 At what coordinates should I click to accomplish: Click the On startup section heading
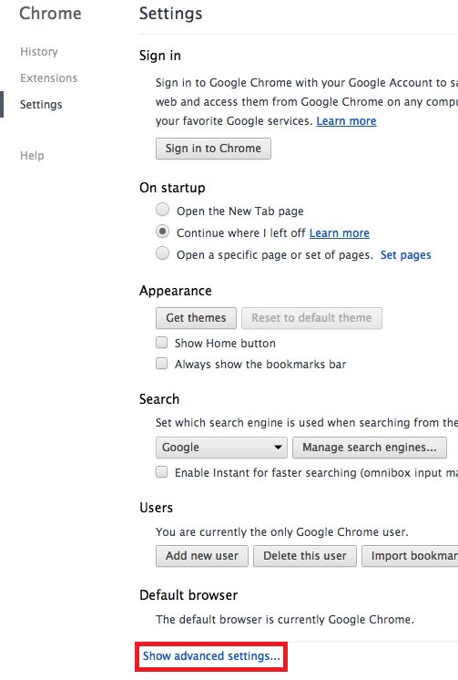172,188
